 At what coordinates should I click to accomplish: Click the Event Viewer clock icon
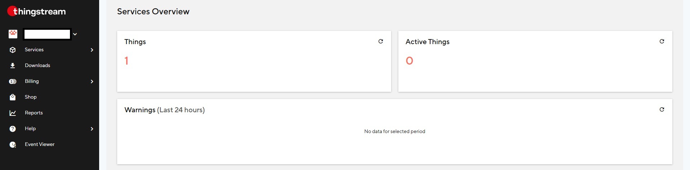[13, 145]
